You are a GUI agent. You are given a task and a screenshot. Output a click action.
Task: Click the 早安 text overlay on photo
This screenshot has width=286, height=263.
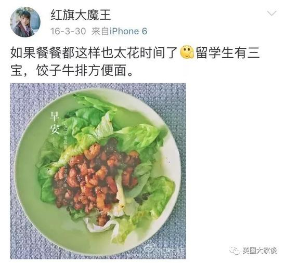[x=55, y=123]
